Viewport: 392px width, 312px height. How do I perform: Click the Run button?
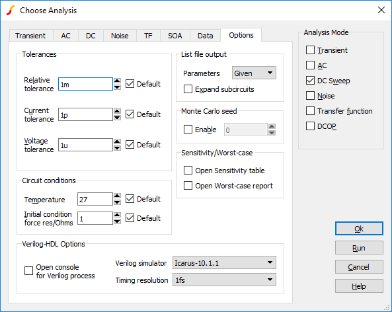tap(359, 248)
